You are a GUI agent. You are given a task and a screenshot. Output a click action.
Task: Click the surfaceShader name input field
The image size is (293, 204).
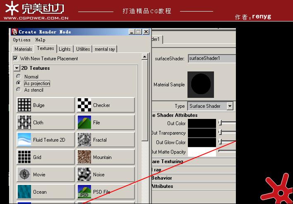pyautogui.click(x=212, y=58)
